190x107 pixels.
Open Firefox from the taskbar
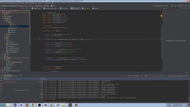point(27,105)
